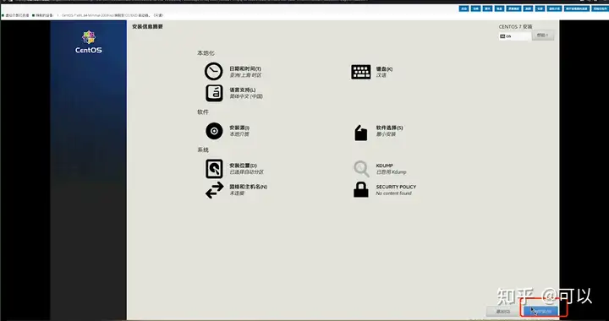Open KDUMP via the magnifier icon
The image size is (609, 321).
point(361,169)
